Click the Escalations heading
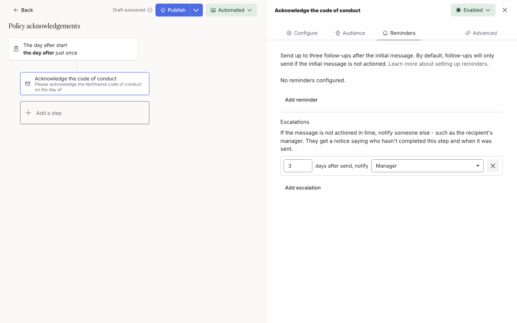 pyautogui.click(x=295, y=122)
